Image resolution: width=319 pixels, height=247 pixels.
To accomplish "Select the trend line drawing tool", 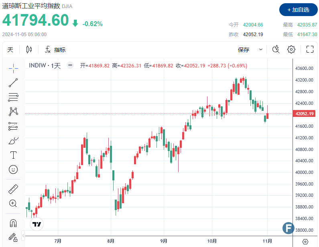I will tap(13, 83).
